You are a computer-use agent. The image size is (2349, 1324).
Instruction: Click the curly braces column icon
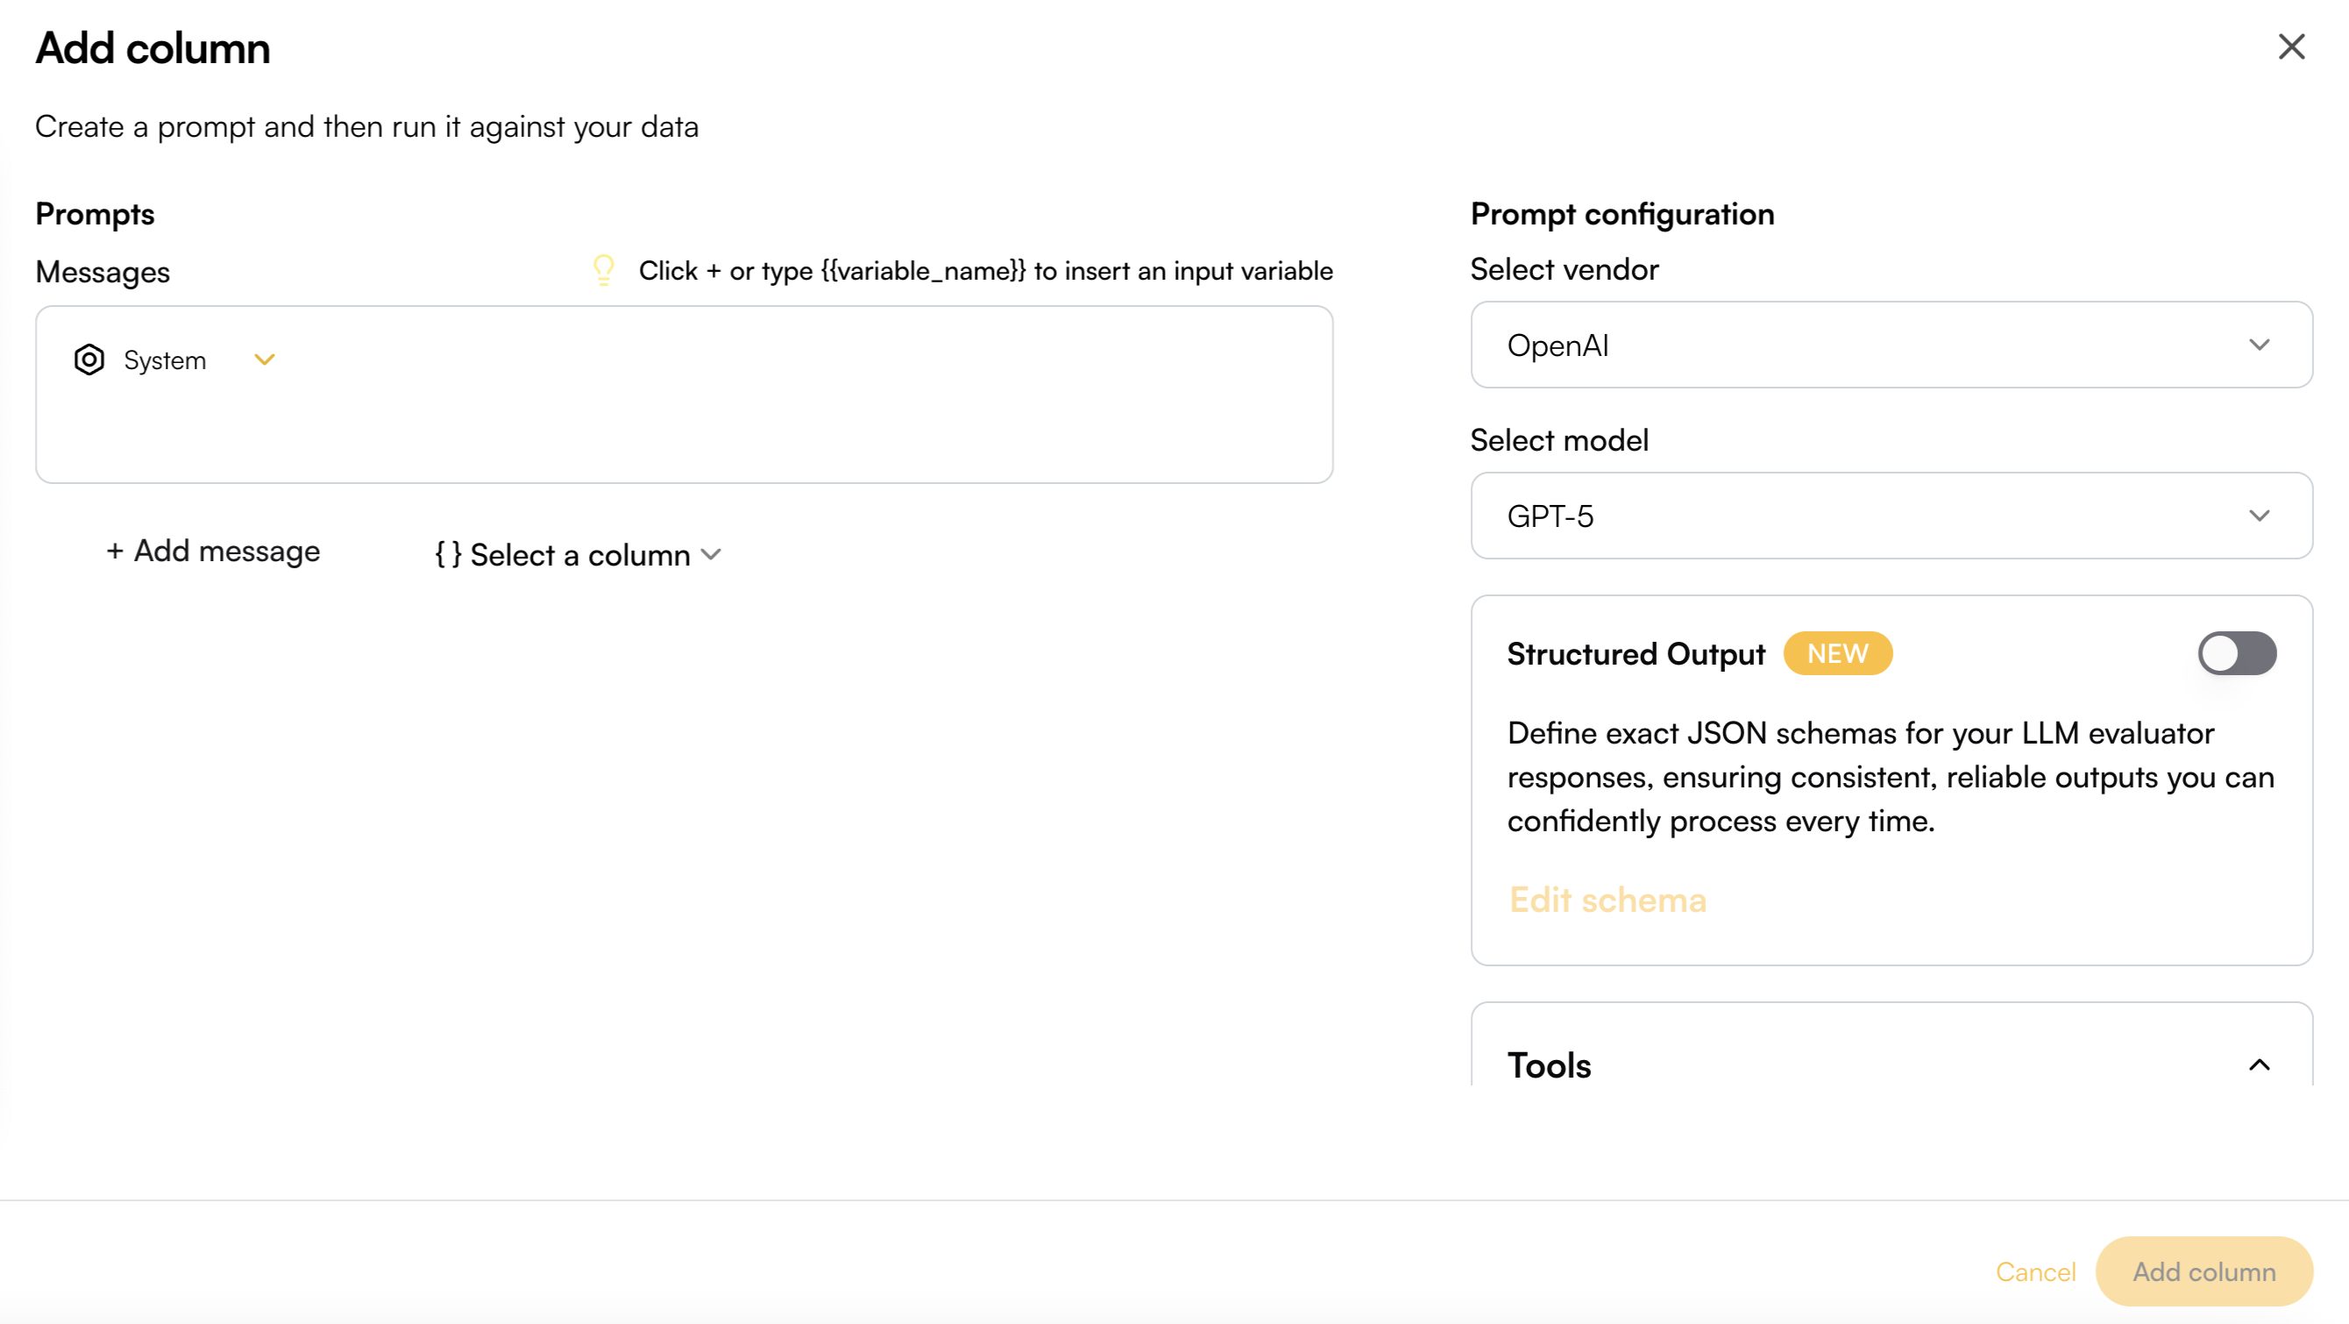click(x=448, y=554)
